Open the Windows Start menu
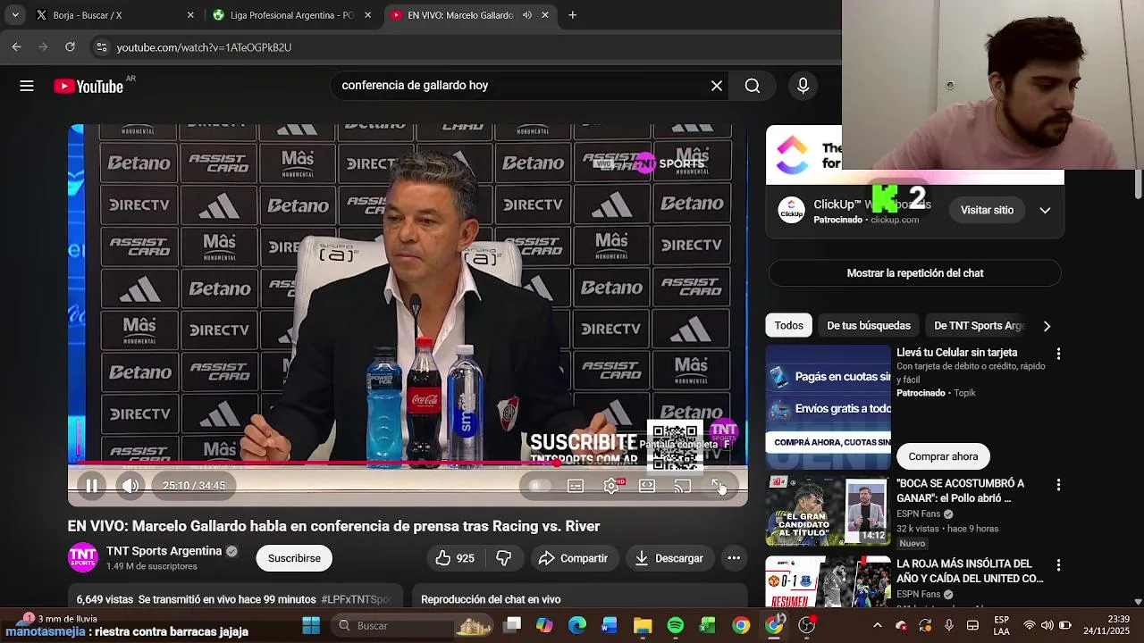1144x643 pixels. pos(311,625)
